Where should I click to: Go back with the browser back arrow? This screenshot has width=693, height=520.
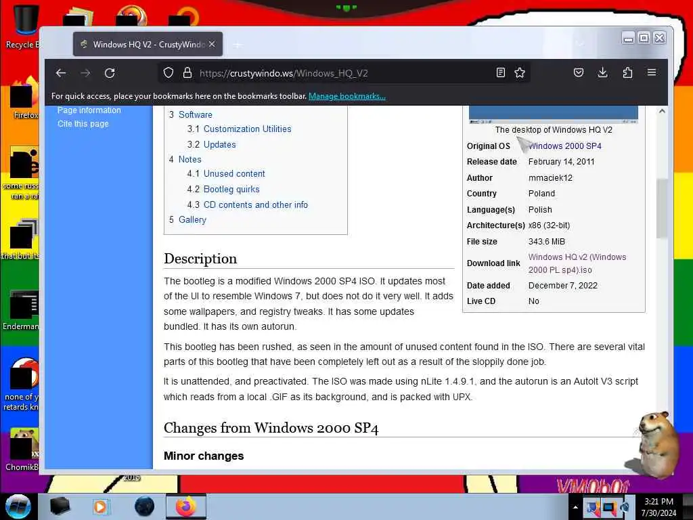pos(61,73)
